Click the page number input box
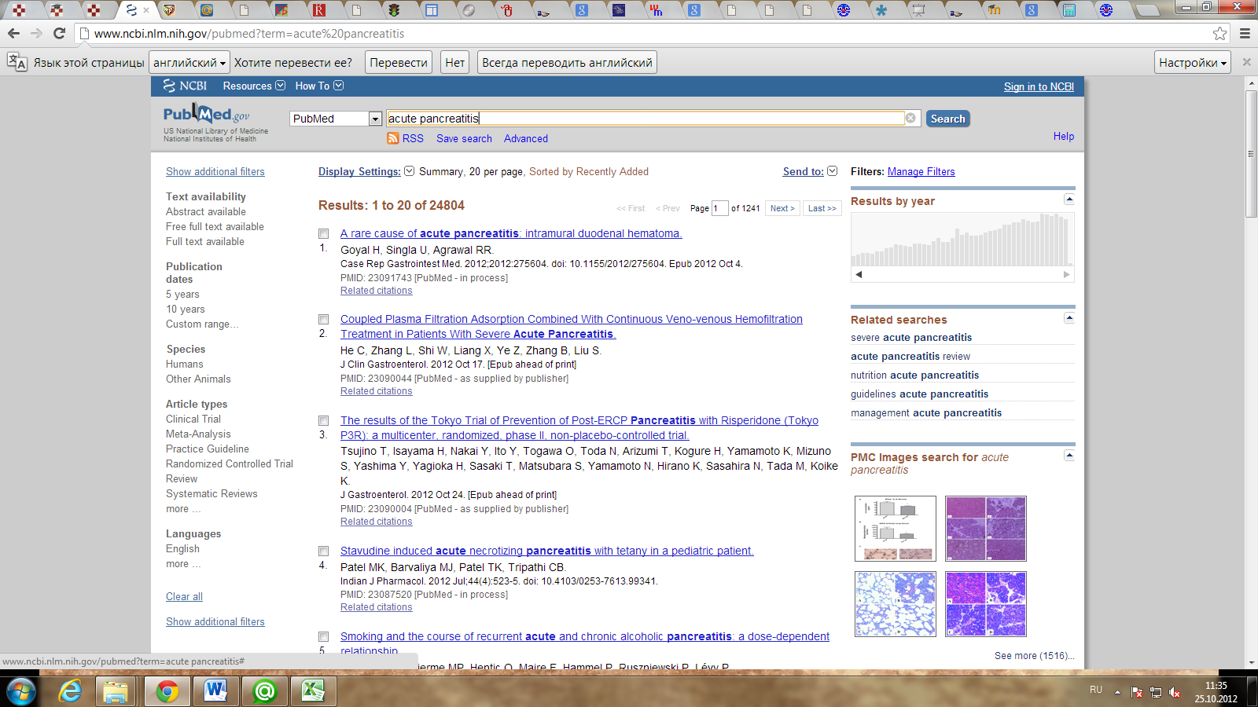1258x707 pixels. (719, 208)
